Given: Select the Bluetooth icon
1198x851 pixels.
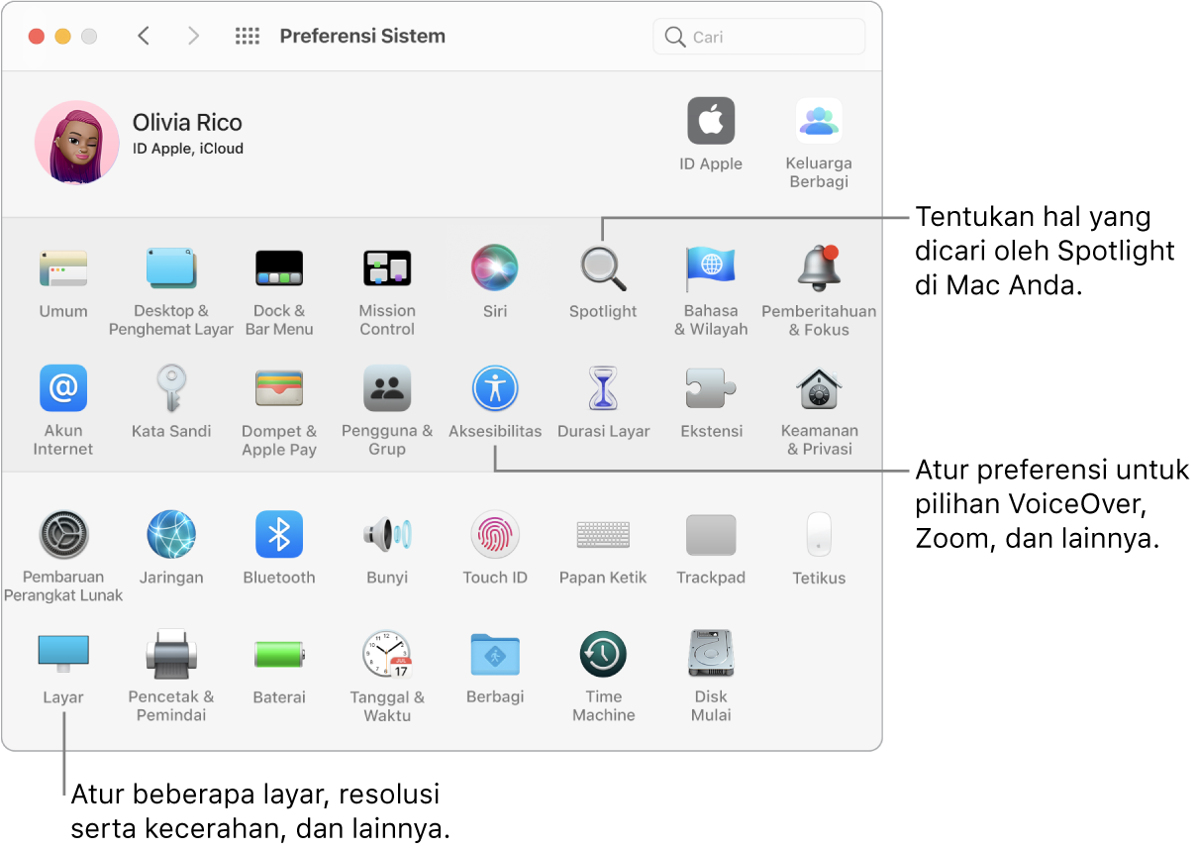Looking at the screenshot, I should point(279,535).
